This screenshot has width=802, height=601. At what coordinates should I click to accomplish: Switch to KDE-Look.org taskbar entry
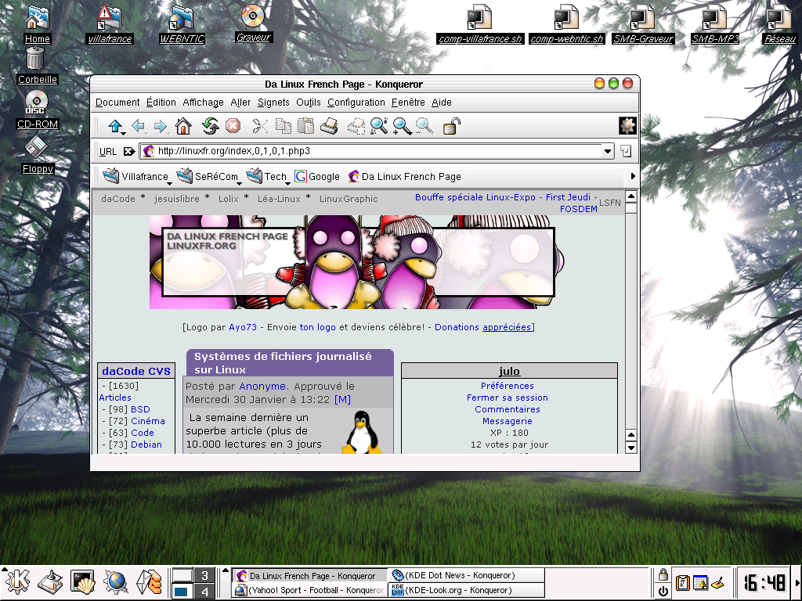[465, 591]
